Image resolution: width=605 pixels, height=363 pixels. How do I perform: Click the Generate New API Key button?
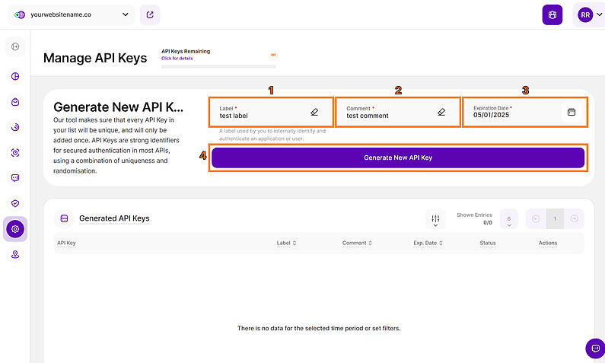(398, 158)
